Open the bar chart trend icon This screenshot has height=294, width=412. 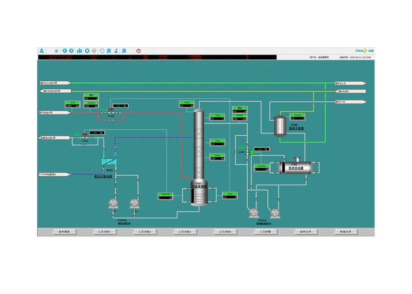tap(79, 51)
